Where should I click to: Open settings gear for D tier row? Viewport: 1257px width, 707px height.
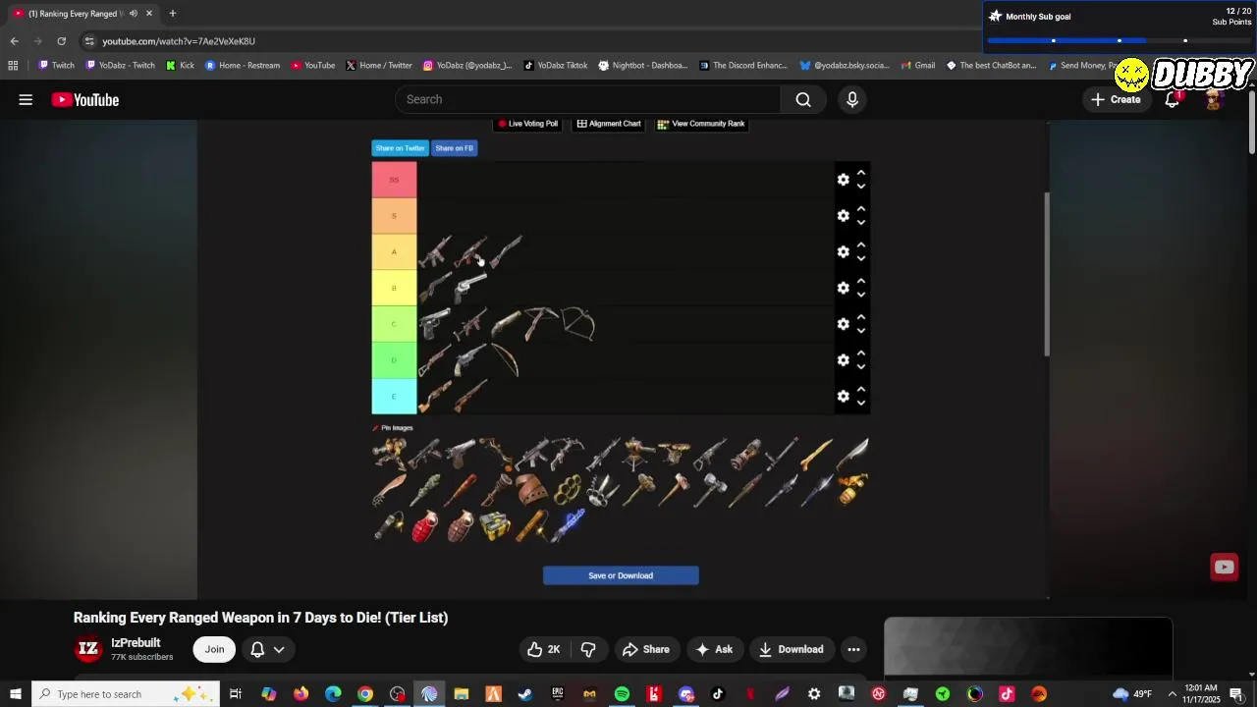point(843,360)
